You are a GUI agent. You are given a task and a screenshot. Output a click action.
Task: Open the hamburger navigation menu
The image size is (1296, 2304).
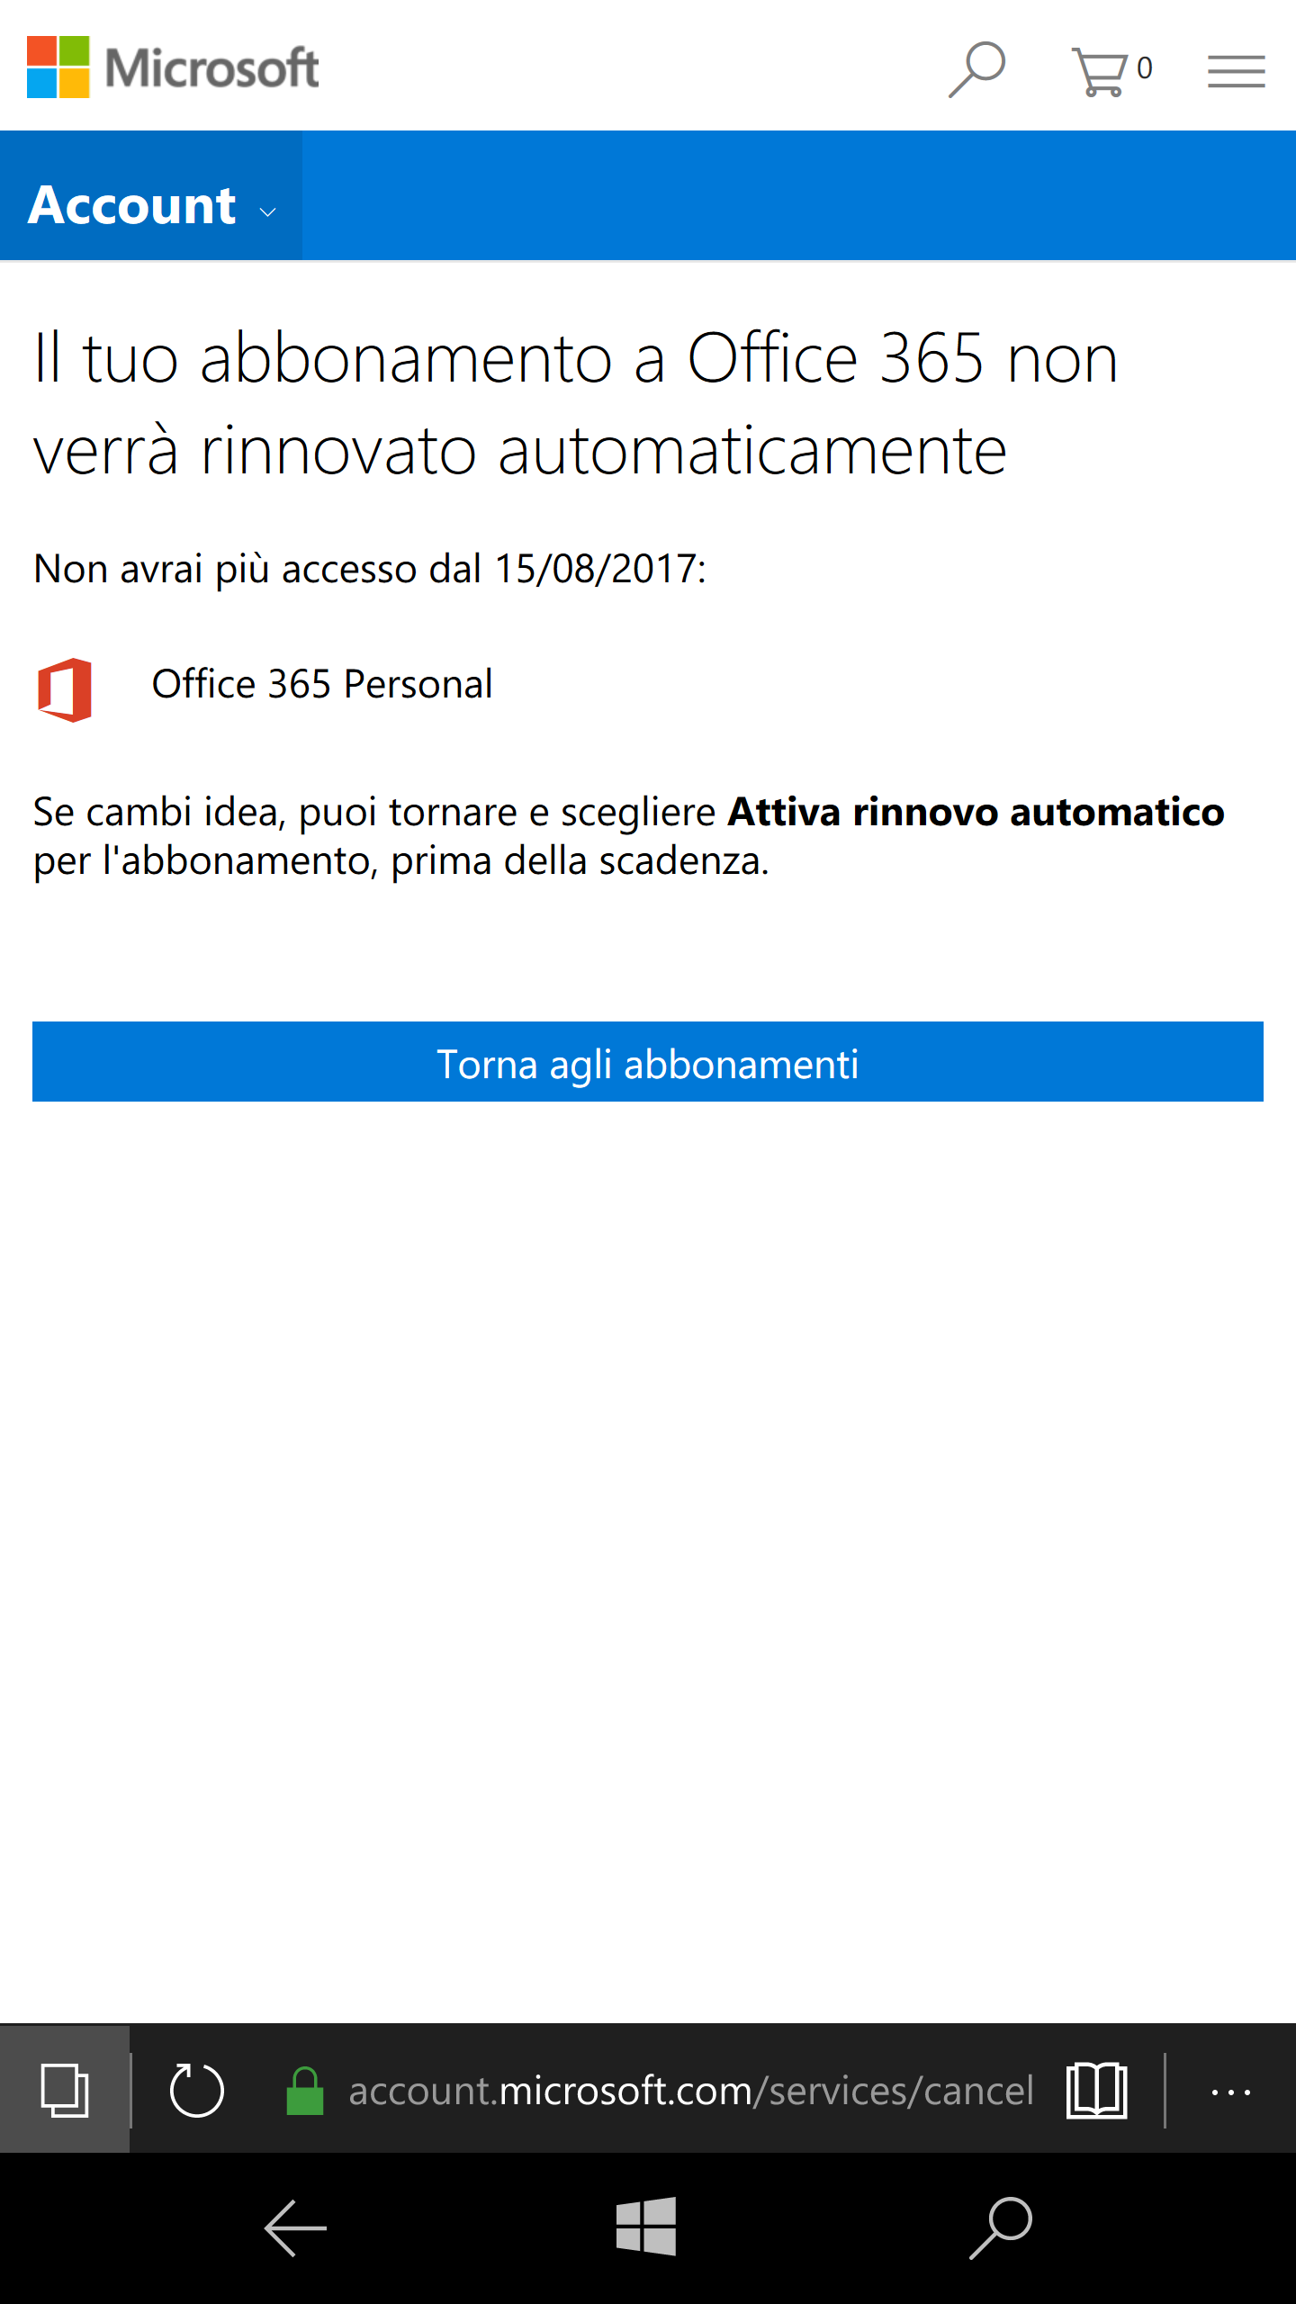click(1236, 70)
